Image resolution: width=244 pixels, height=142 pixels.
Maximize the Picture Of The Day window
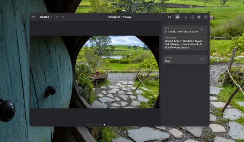tap(199, 17)
